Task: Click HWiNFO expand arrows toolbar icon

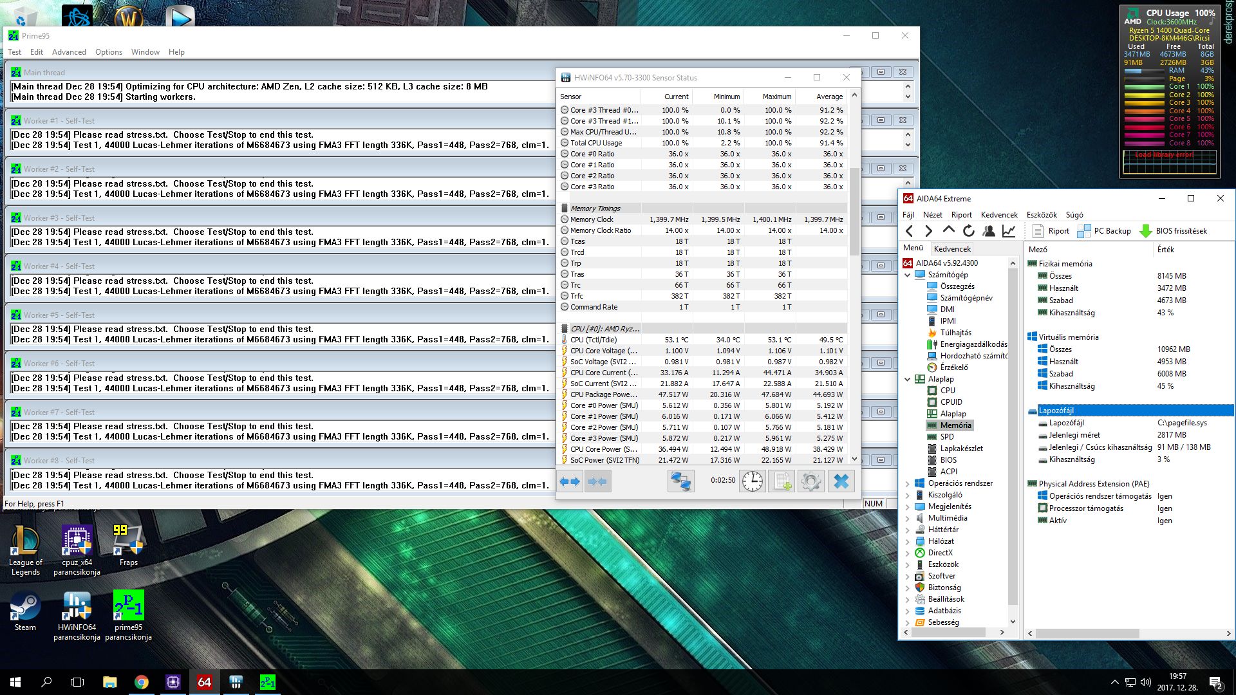Action: click(x=570, y=481)
